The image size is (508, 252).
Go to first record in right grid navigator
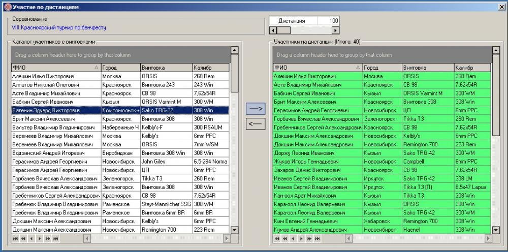pos(277,238)
